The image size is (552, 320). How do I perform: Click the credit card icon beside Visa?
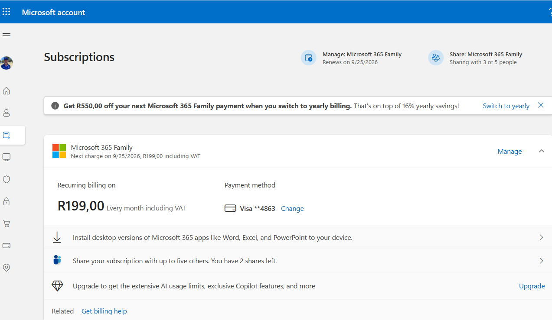(230, 208)
